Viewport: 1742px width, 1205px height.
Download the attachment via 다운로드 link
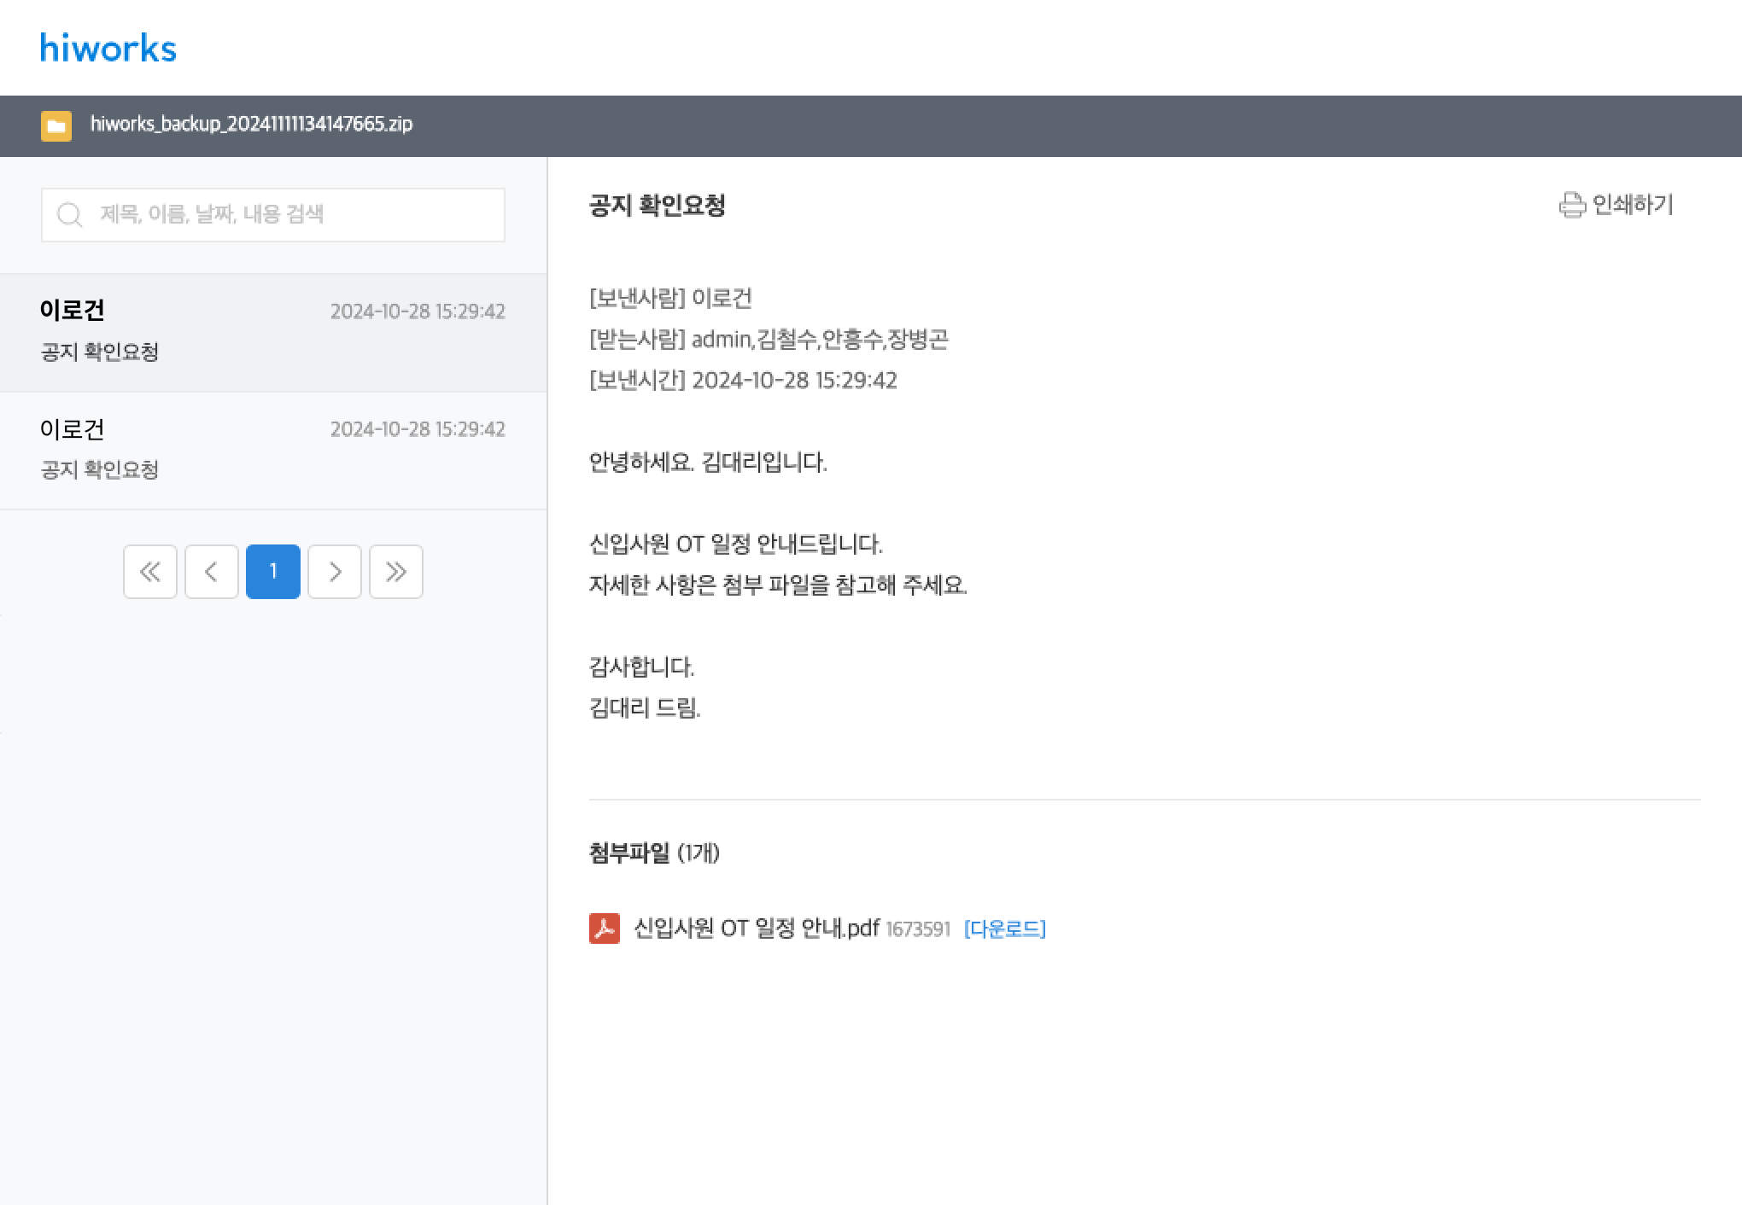[1004, 928]
